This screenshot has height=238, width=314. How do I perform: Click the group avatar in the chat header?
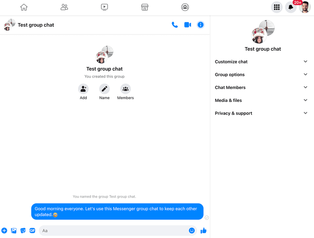pos(9,25)
